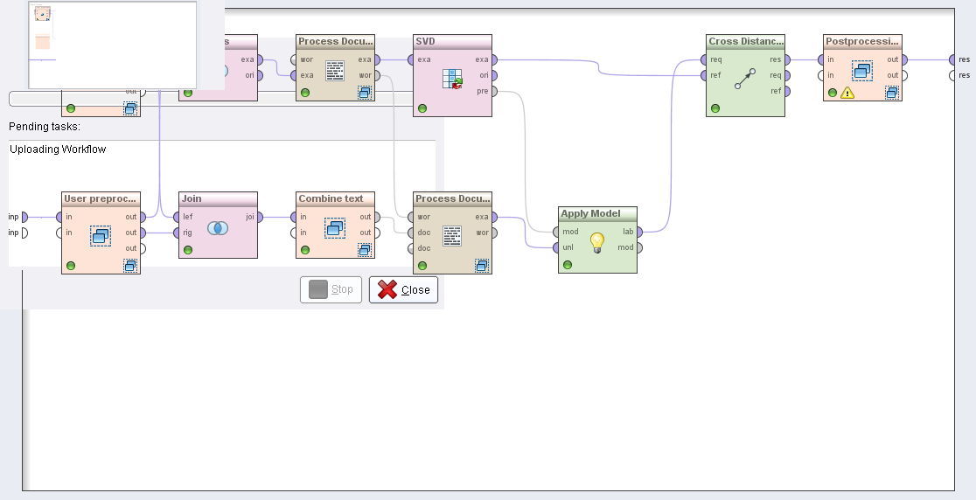Screen dimensions: 976x500
Task: Click the 'pre' output port of SVD
Action: pyautogui.click(x=496, y=91)
